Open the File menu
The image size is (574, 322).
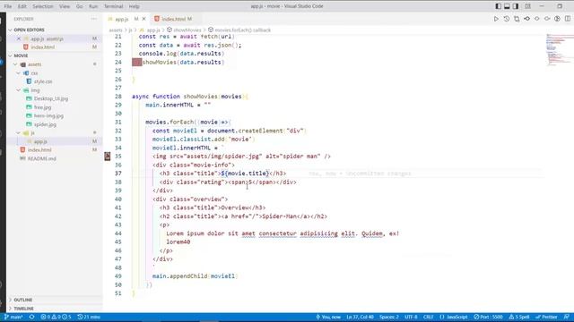[8, 6]
